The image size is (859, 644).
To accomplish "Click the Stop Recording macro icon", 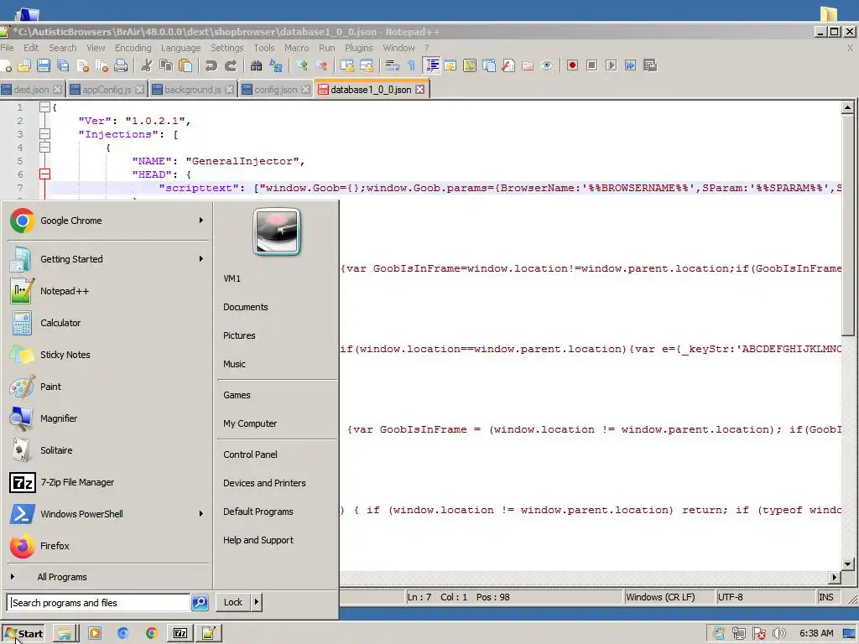I will pos(591,65).
